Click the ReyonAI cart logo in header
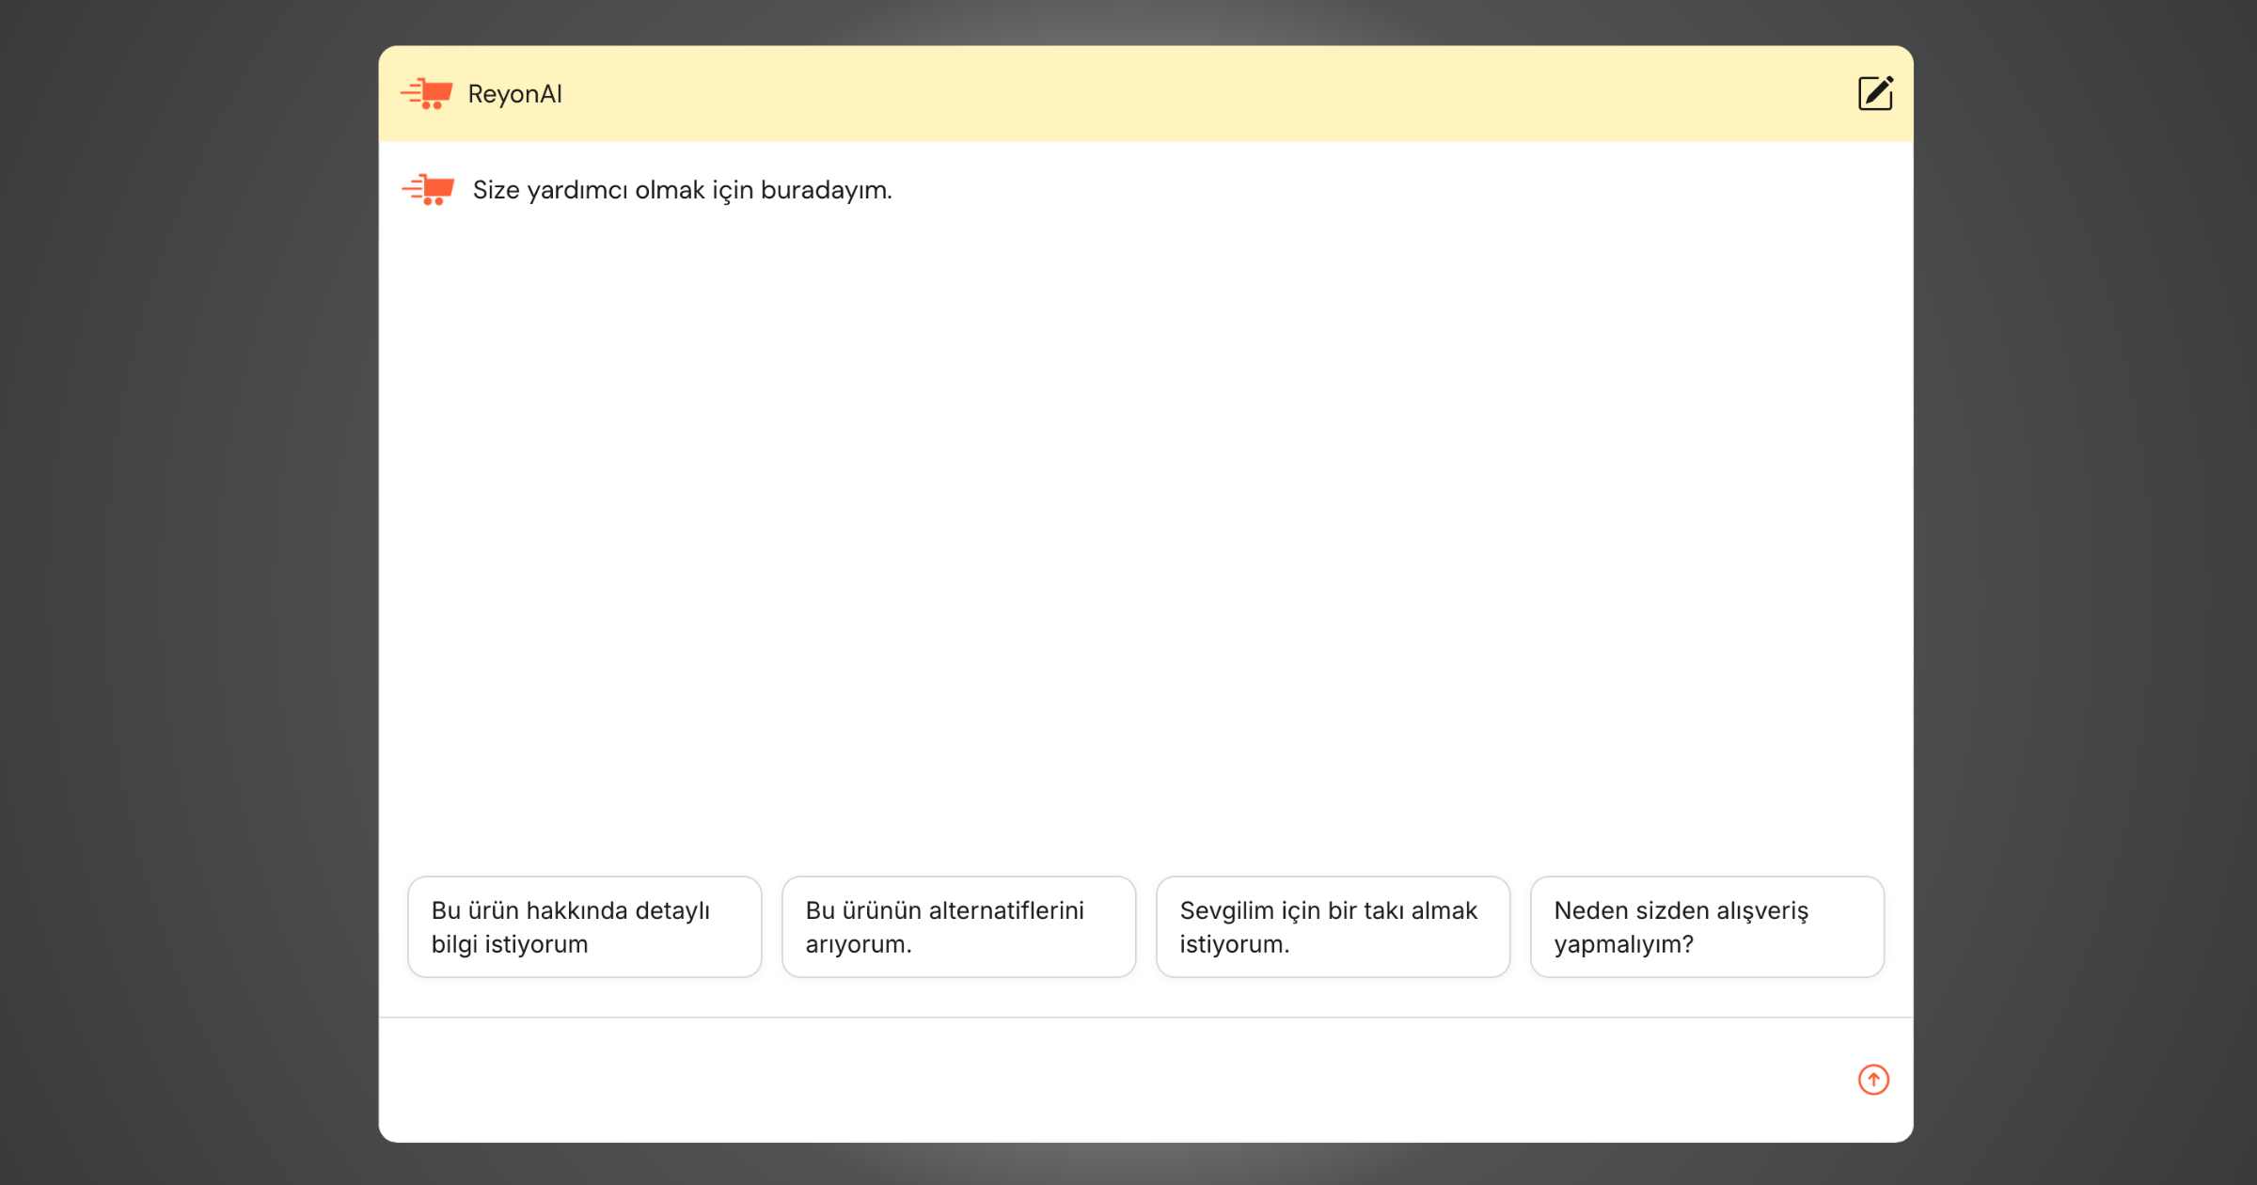This screenshot has height=1185, width=2257. (x=427, y=93)
